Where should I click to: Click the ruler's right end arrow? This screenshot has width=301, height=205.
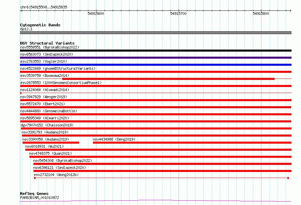pos(291,11)
